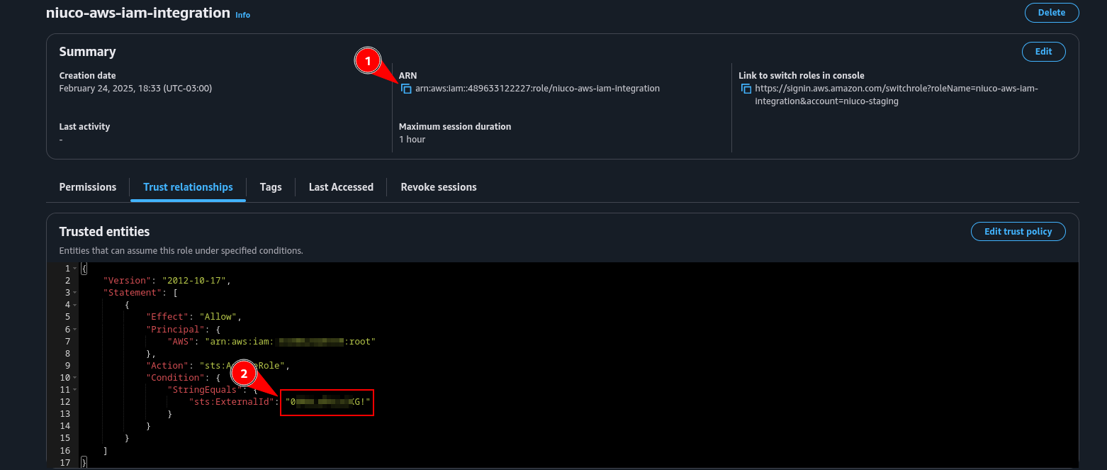
Task: Click the role name niuco-aws-iam-integration heading
Action: tap(137, 13)
